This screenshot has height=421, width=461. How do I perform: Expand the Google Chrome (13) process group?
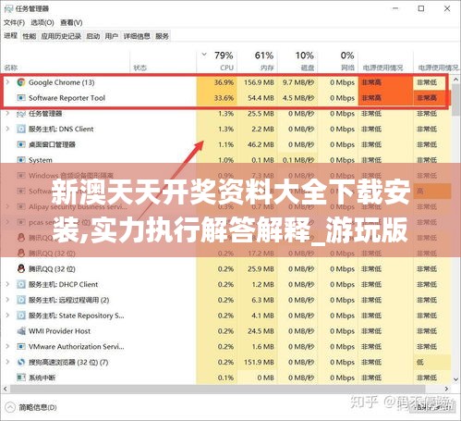coord(7,82)
